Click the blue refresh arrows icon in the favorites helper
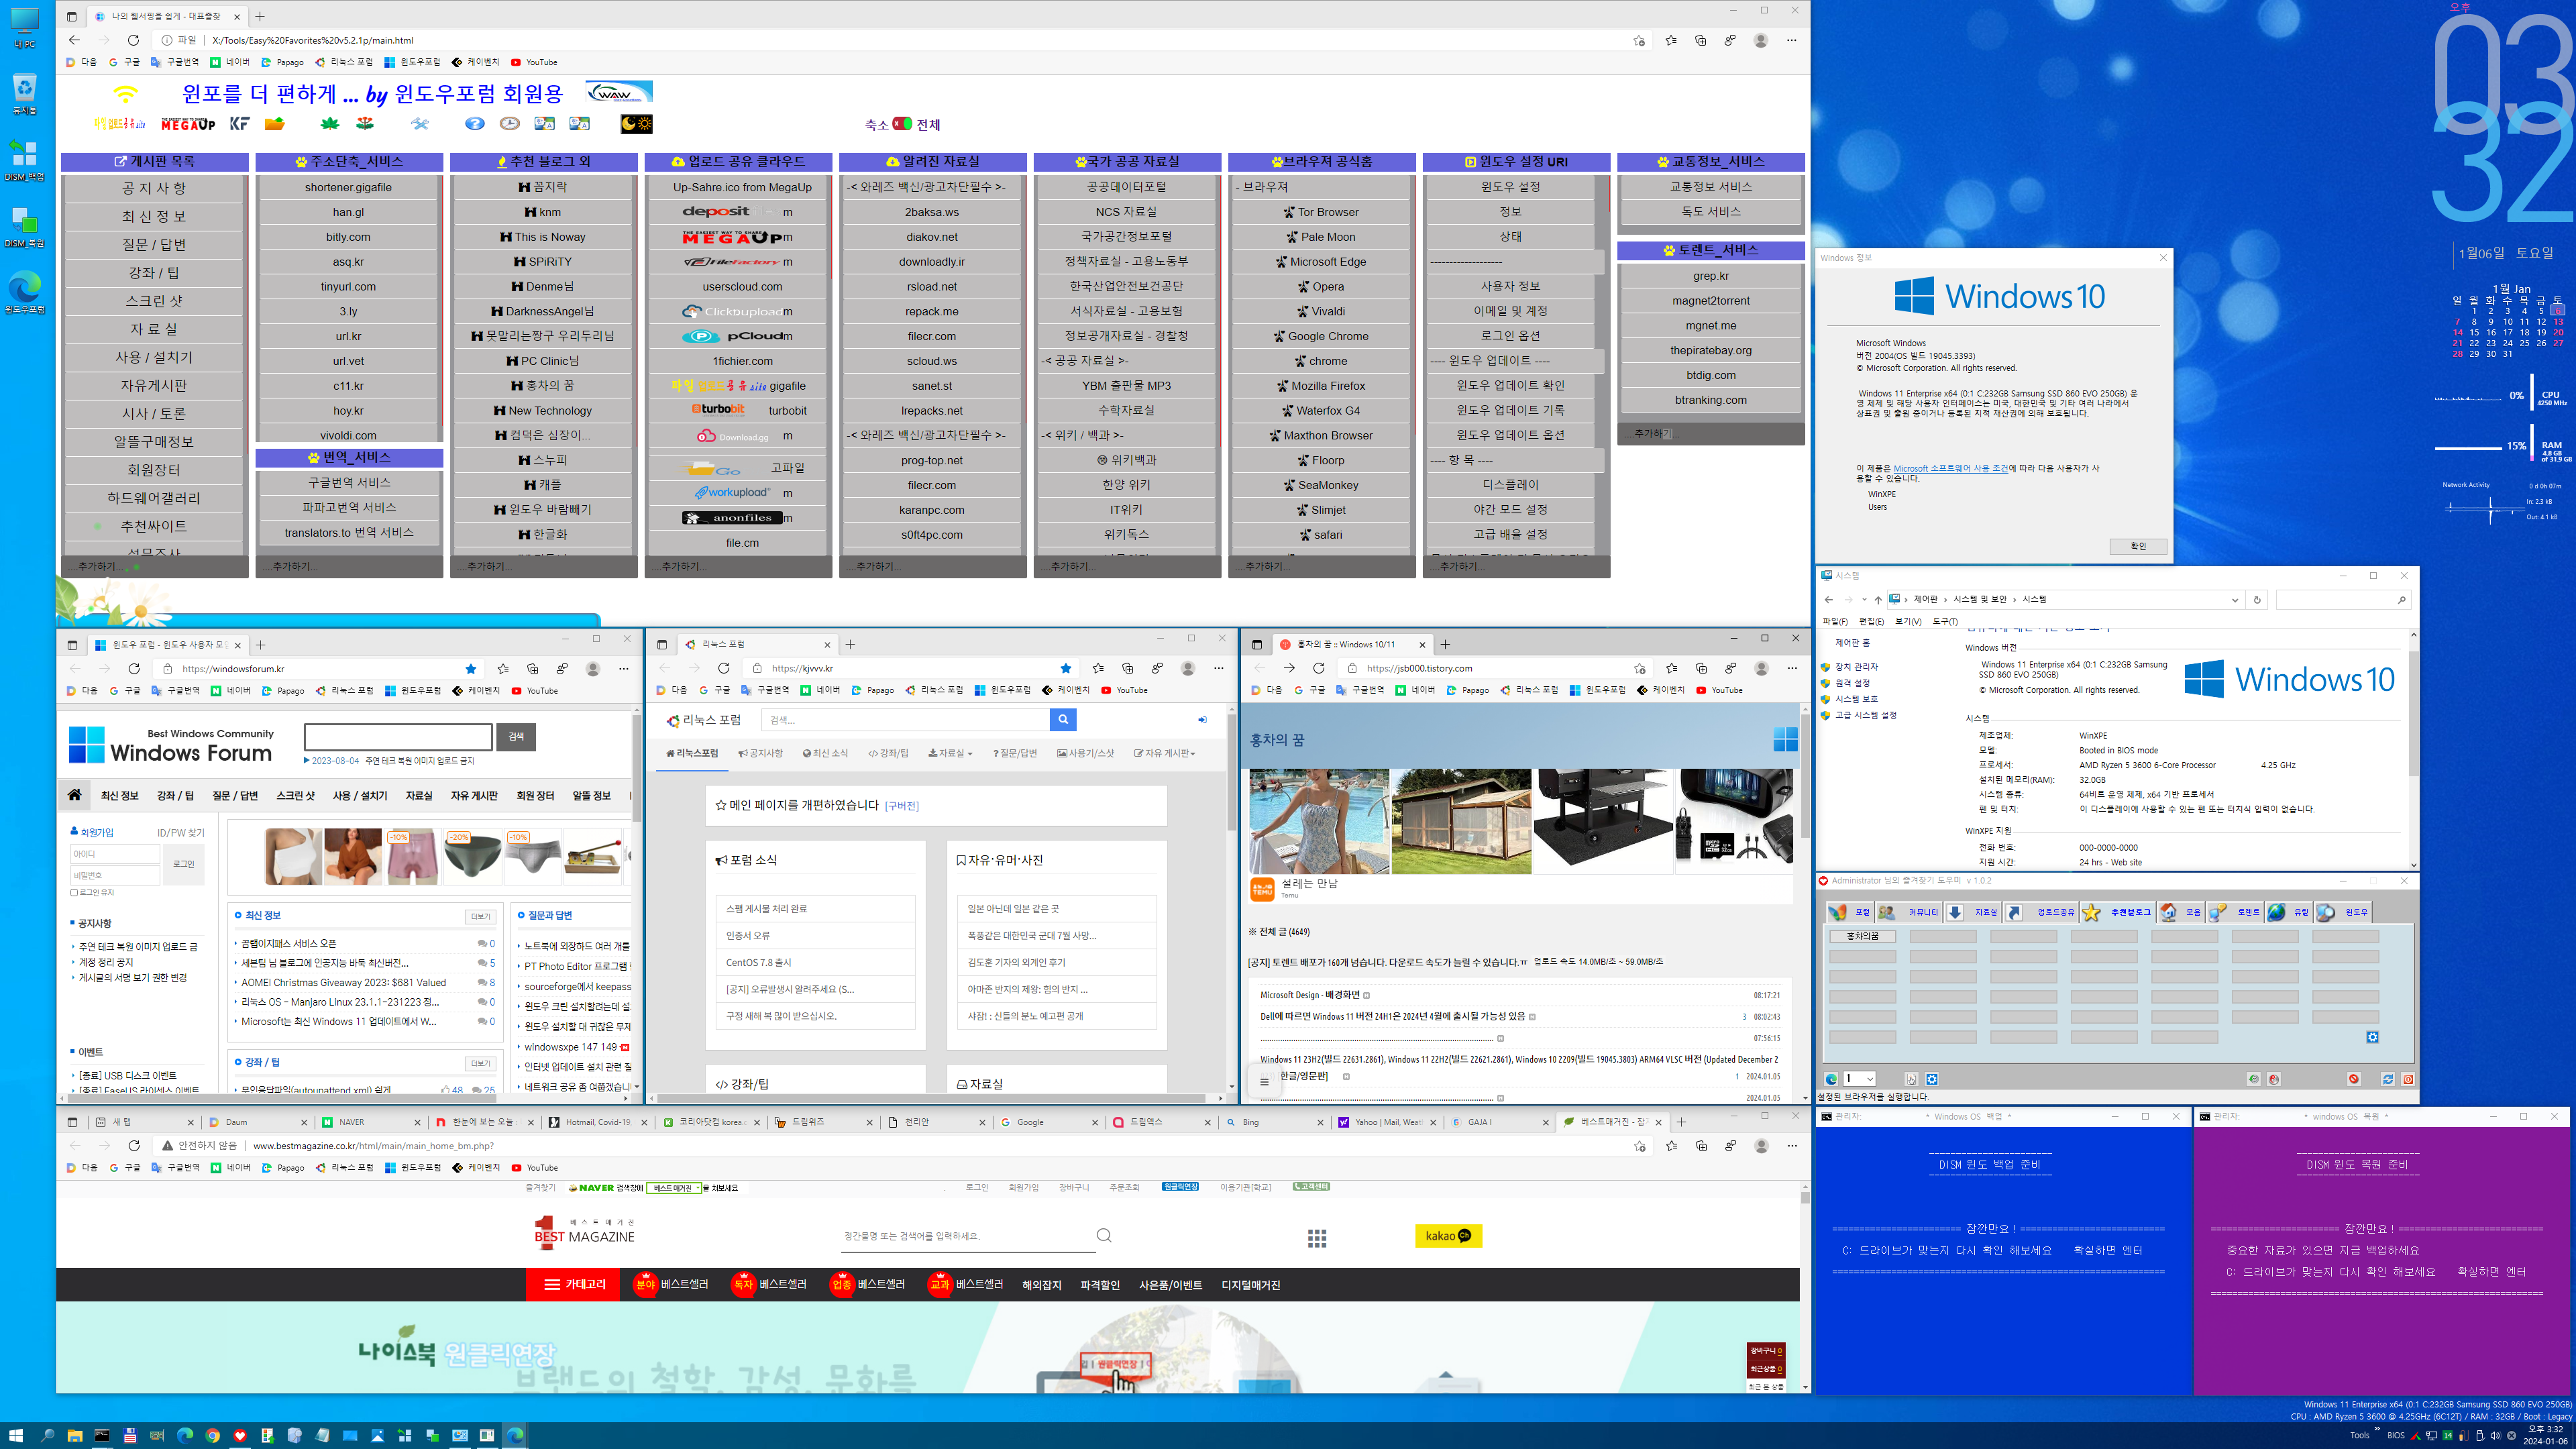The image size is (2576, 1449). (x=2388, y=1079)
